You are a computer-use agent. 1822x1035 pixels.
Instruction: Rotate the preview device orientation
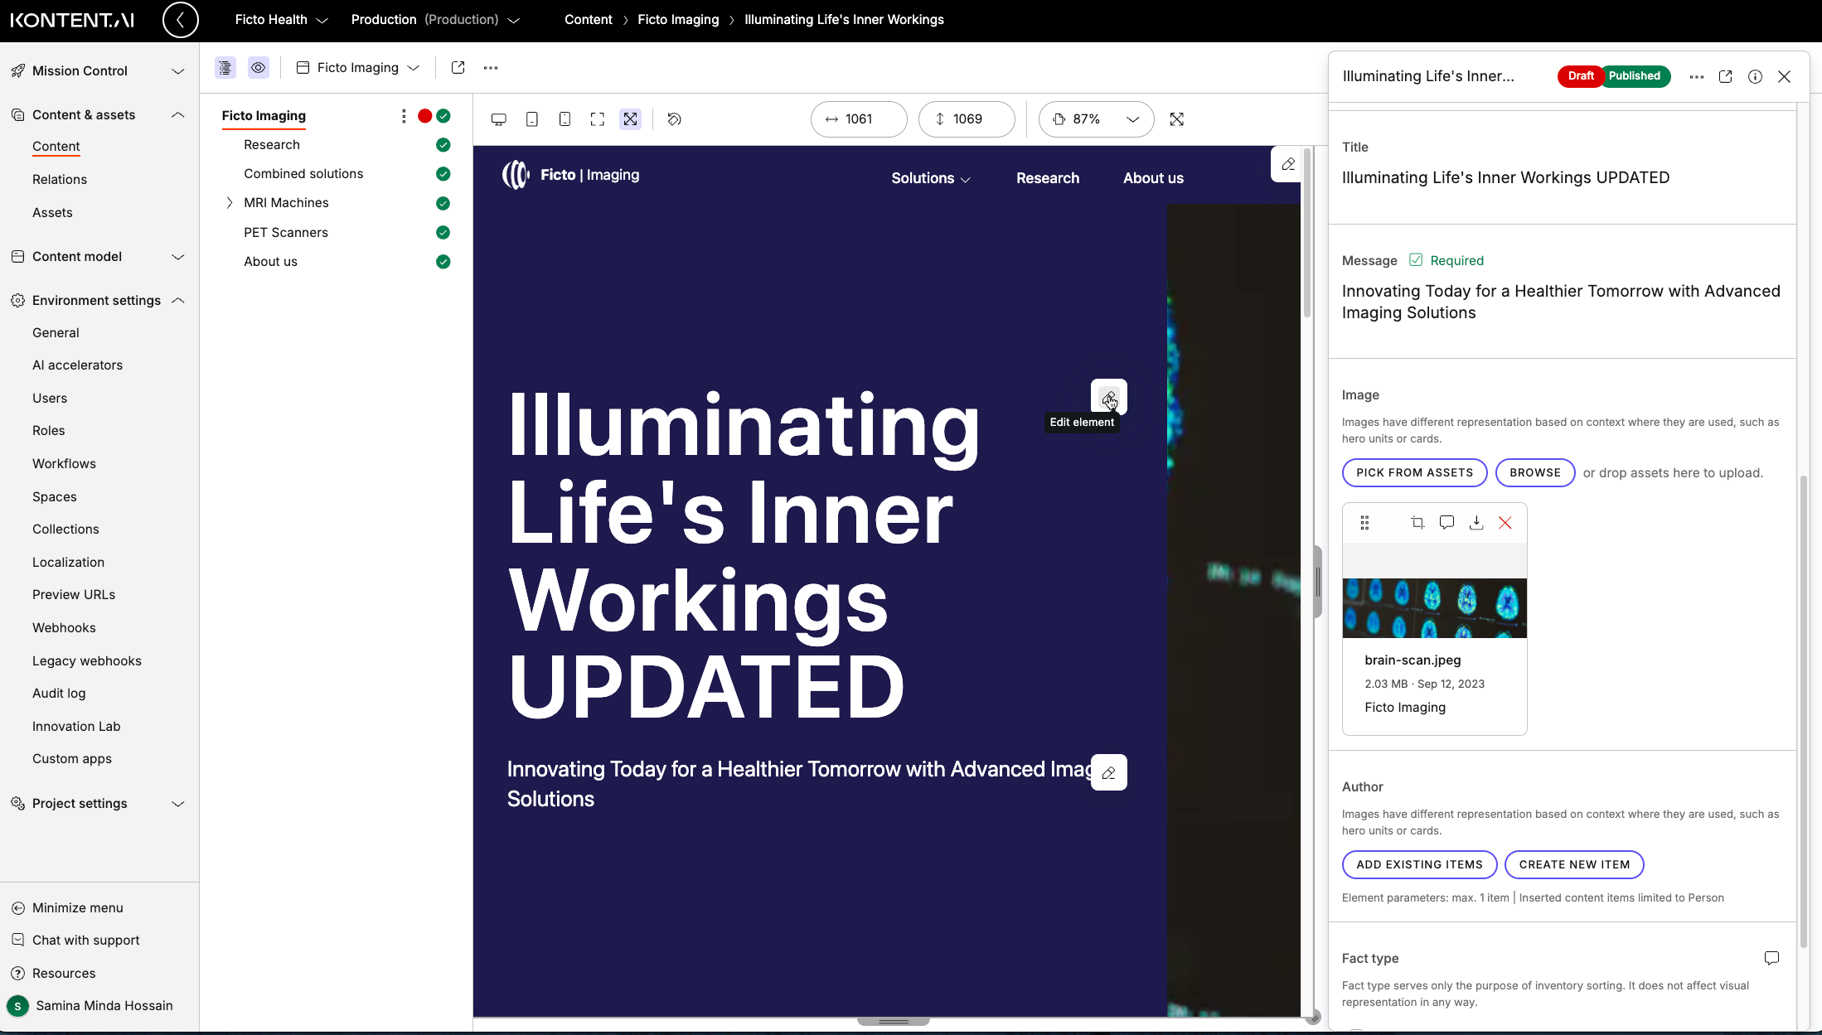[674, 118]
